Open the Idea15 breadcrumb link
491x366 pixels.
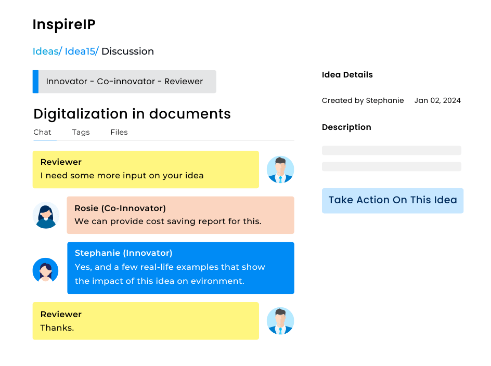[81, 51]
